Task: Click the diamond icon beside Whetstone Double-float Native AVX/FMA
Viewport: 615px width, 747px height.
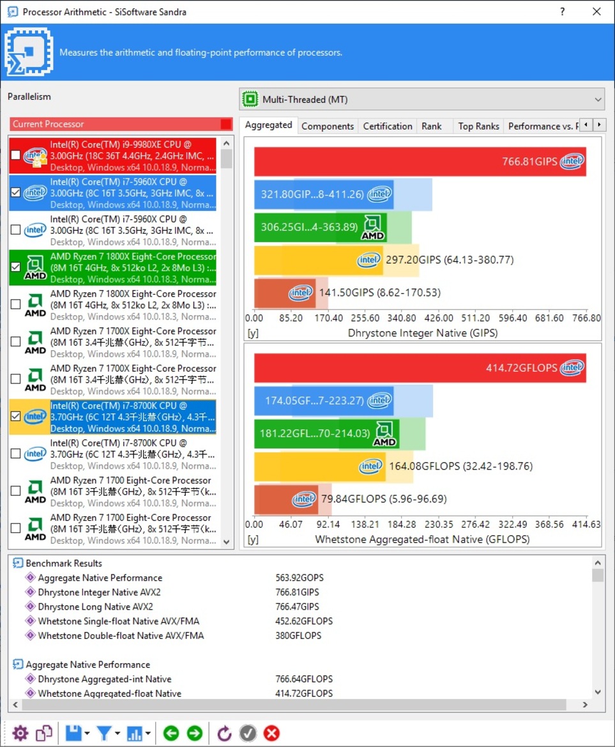Action: [31, 636]
